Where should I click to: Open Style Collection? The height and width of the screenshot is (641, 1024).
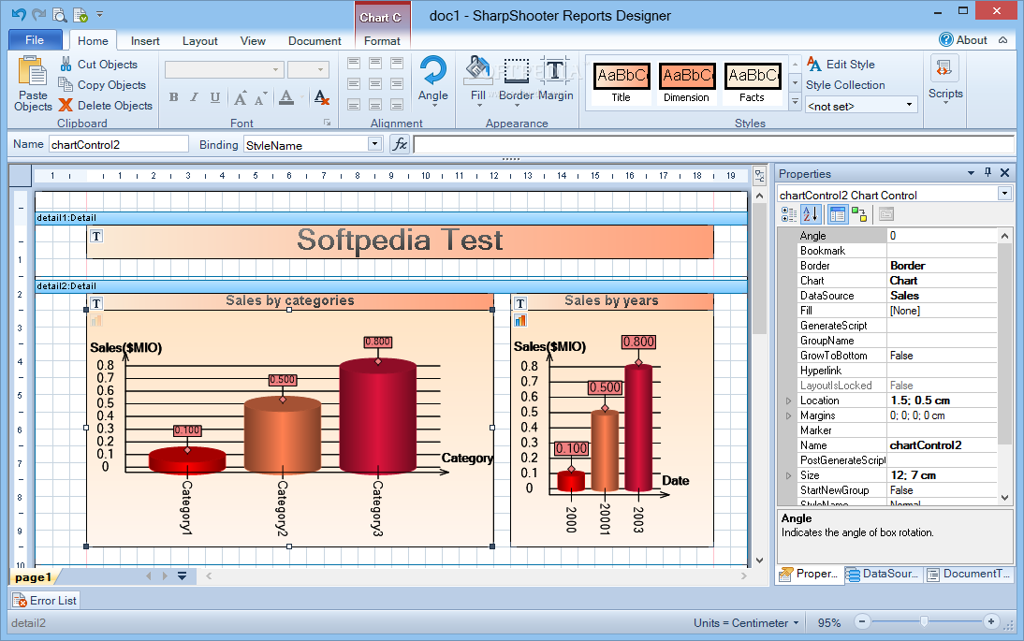coord(845,85)
